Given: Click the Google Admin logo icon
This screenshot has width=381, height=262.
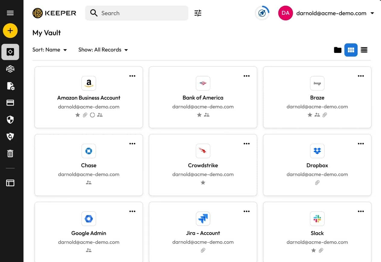Looking at the screenshot, I should (89, 219).
